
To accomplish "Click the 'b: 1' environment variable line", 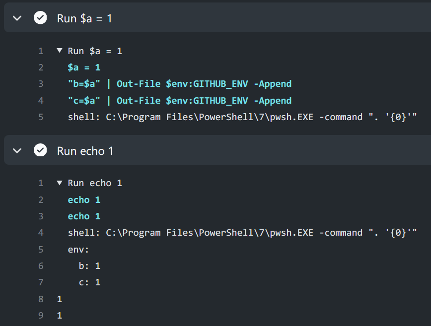I will pos(89,266).
